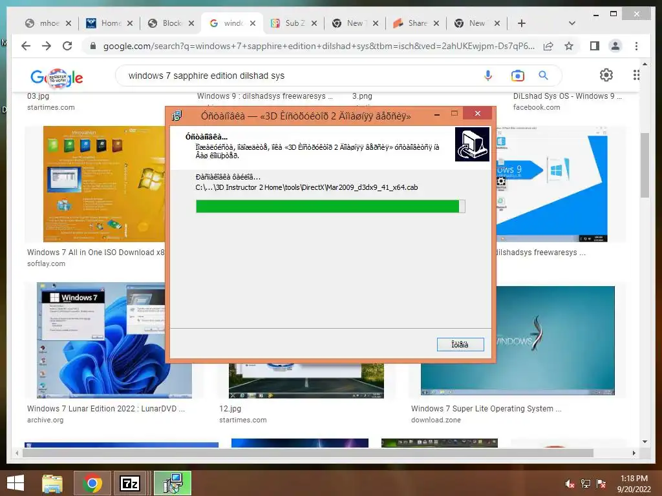This screenshot has width=662, height=496.
Task: Open File Explorer from taskbar
Action: click(x=52, y=483)
